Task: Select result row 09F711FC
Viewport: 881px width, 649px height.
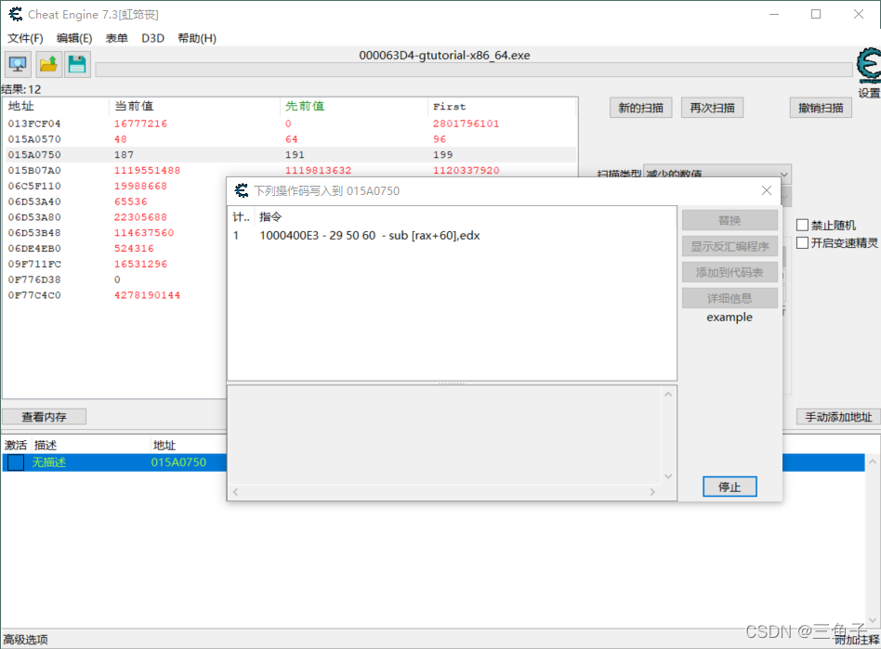Action: pyautogui.click(x=115, y=264)
